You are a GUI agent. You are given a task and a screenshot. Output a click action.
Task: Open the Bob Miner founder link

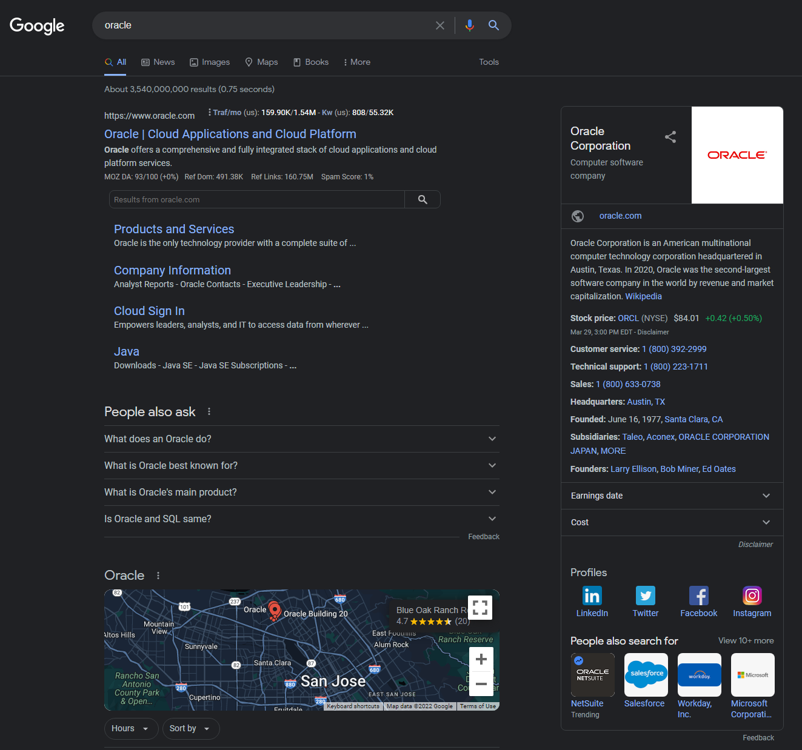(x=680, y=469)
